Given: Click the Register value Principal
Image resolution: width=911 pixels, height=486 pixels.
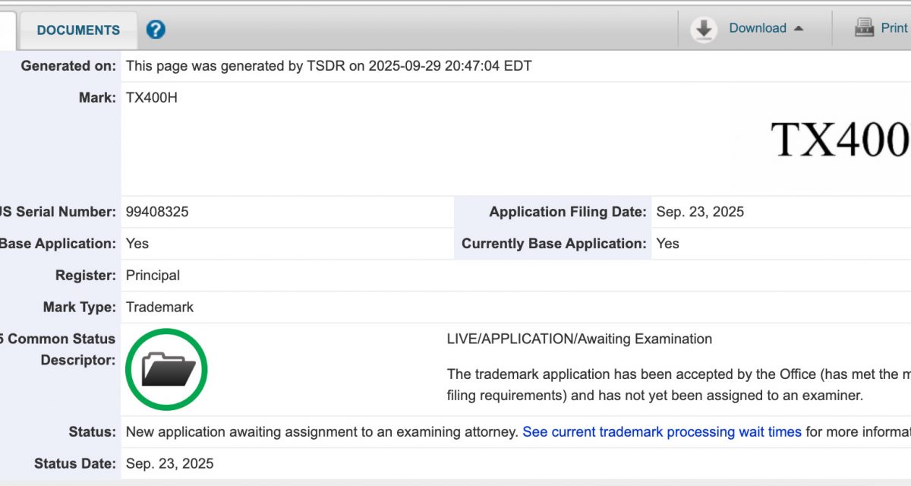Looking at the screenshot, I should coord(153,276).
